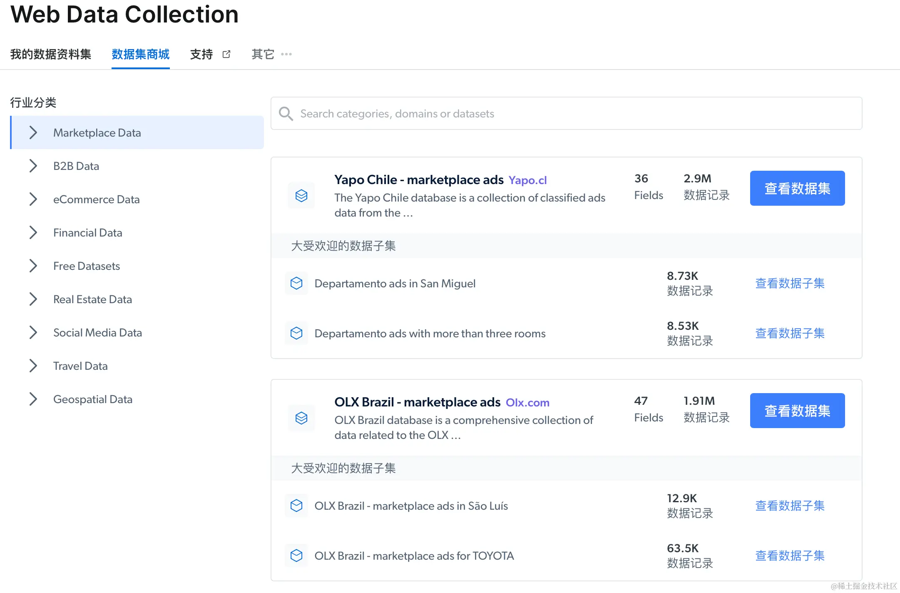
Task: Expand the Marketplace Data category
Action: pyautogui.click(x=33, y=132)
